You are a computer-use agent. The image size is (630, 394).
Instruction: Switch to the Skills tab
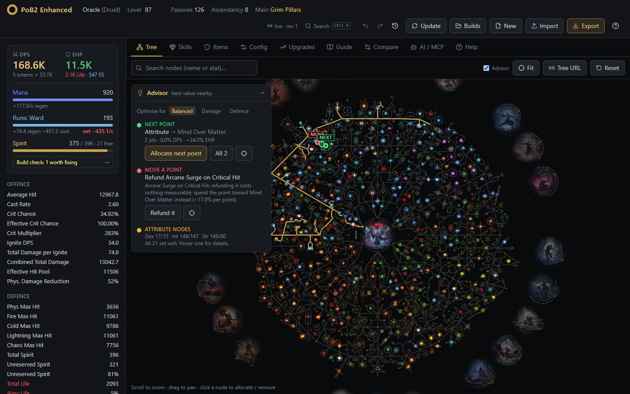tap(180, 47)
